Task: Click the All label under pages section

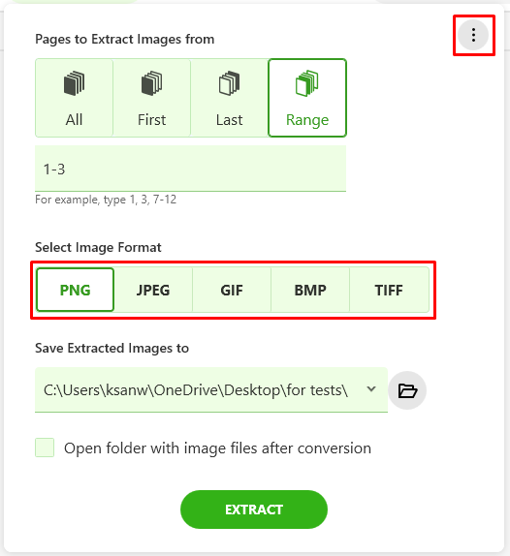Action: pyautogui.click(x=74, y=120)
